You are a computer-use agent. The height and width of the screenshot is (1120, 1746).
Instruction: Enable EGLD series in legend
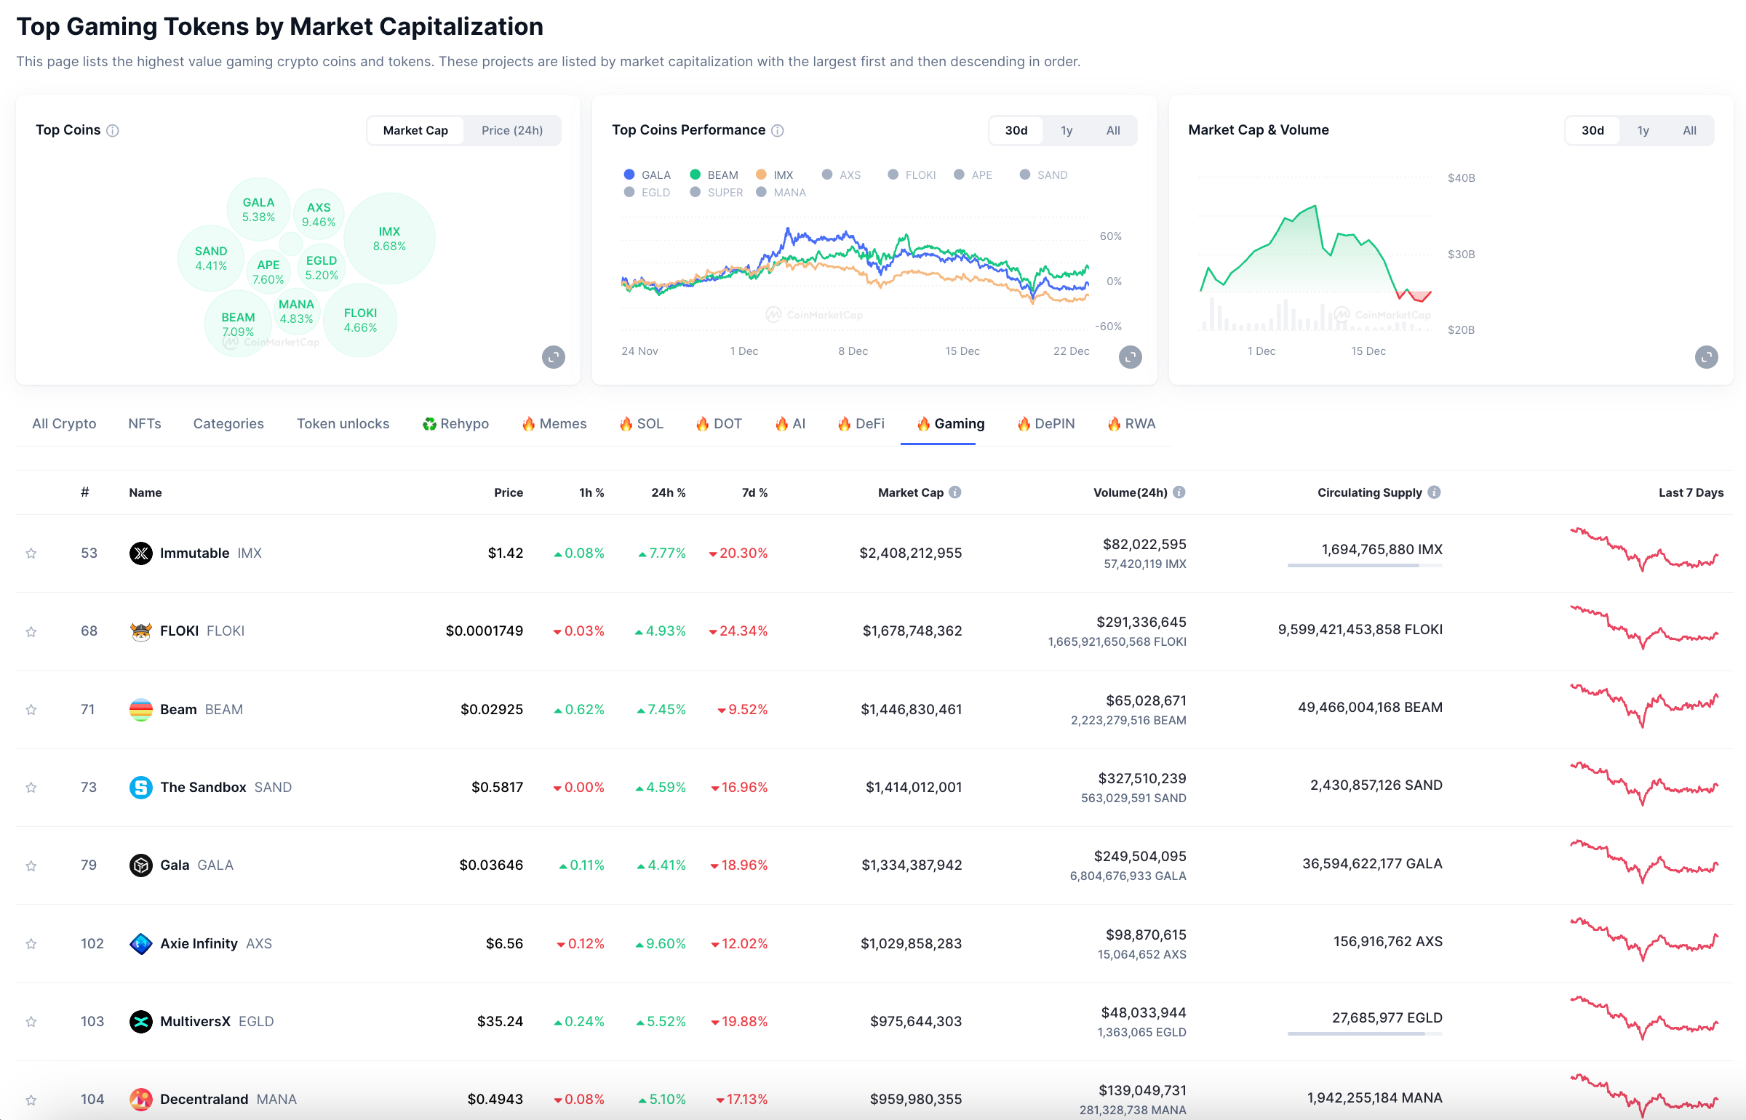coord(647,193)
